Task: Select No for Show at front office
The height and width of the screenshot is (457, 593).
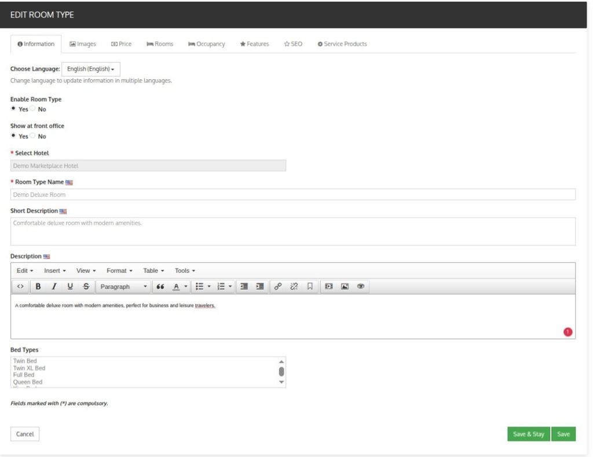Action: click(33, 136)
